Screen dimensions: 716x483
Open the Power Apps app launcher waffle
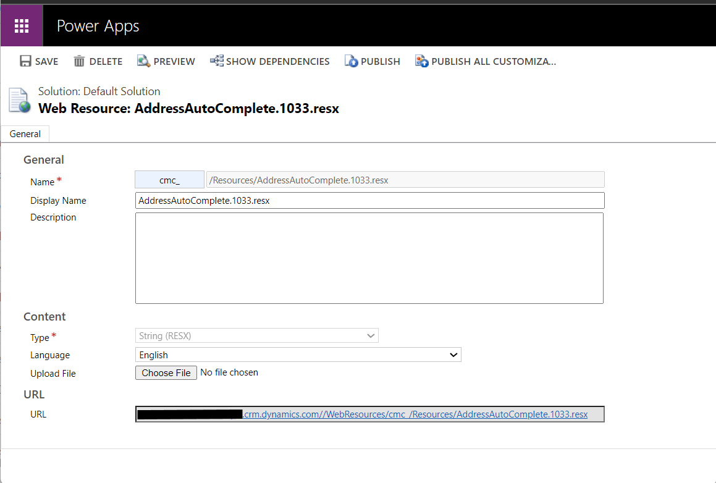pos(22,25)
